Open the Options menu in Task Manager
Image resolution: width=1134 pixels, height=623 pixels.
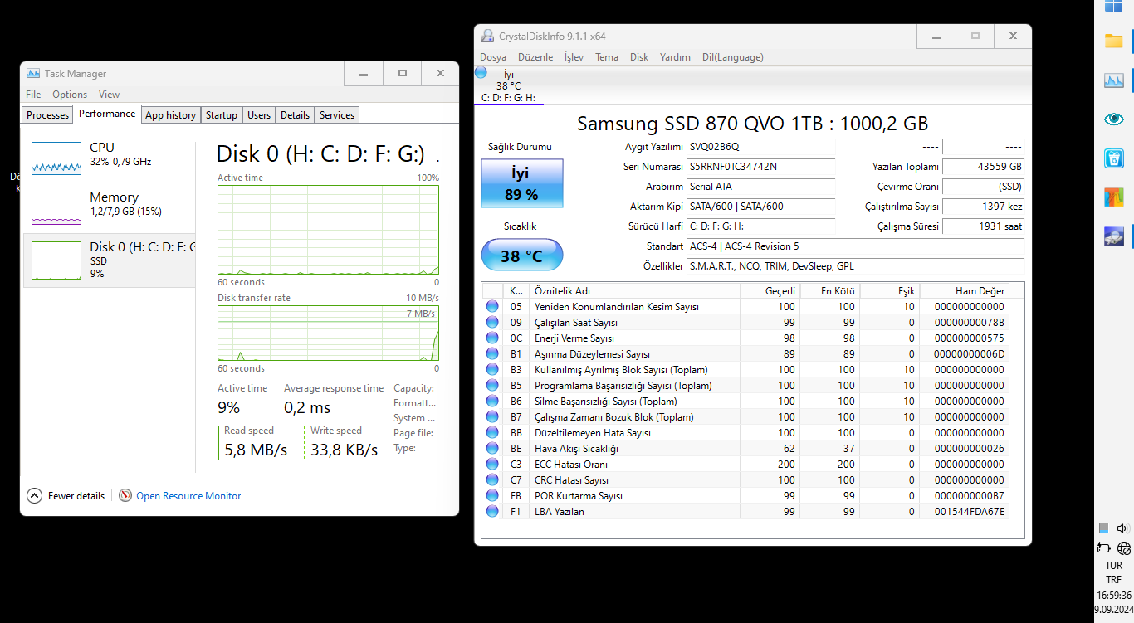[70, 95]
